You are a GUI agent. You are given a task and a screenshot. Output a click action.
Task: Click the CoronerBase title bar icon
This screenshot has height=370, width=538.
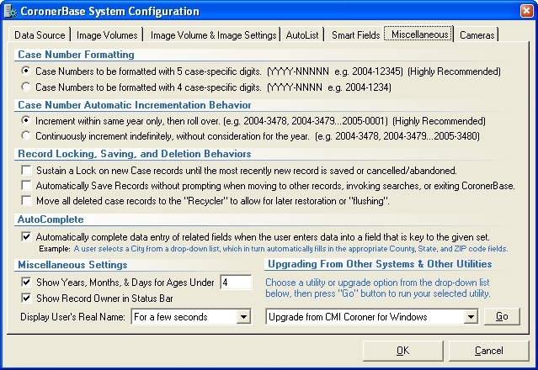tap(10, 11)
